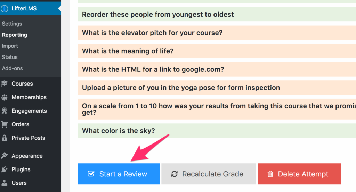Expand the 'What color is the sky?' question
Image resolution: width=356 pixels, height=192 pixels.
217,131
